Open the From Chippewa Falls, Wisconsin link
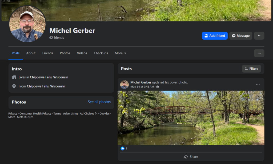This screenshot has width=273, height=164. pos(46,86)
